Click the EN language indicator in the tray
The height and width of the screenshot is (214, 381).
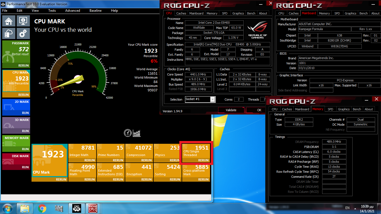tap(348, 208)
